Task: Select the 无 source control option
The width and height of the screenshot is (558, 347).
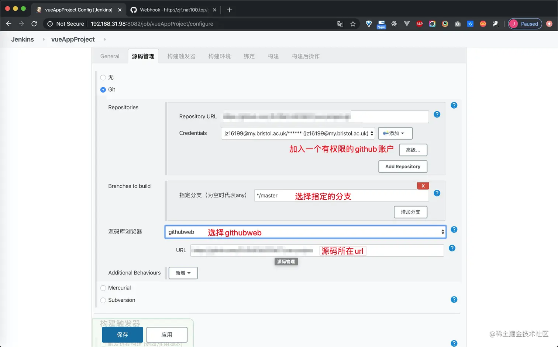Action: 103,78
